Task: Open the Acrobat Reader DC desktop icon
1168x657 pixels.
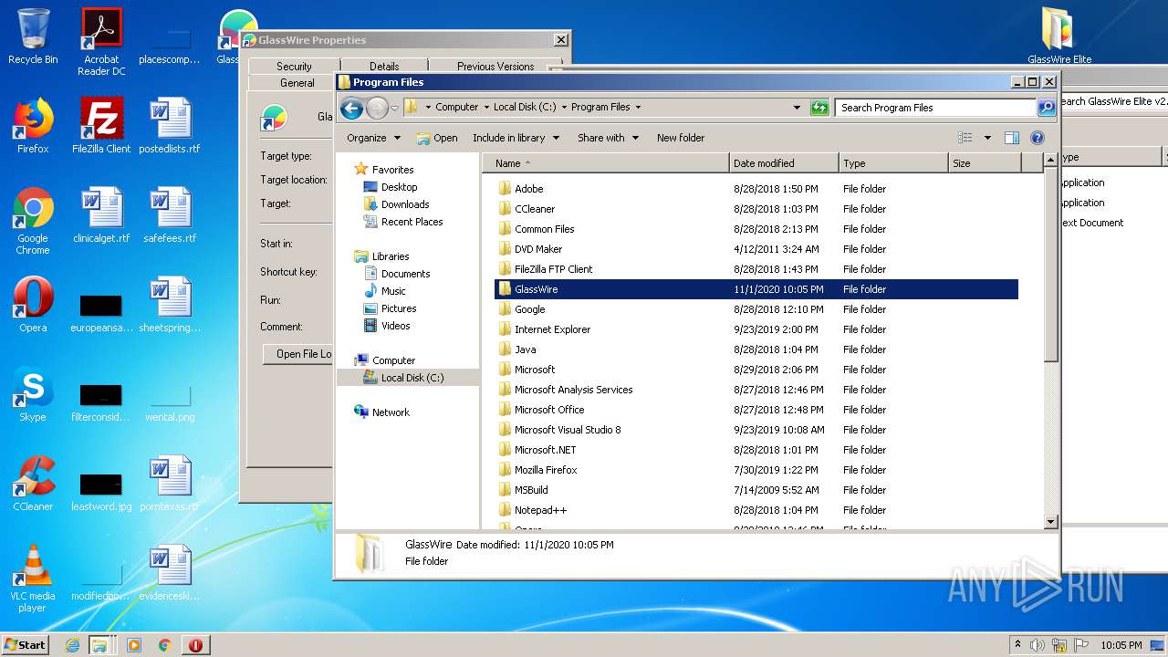Action: click(101, 42)
